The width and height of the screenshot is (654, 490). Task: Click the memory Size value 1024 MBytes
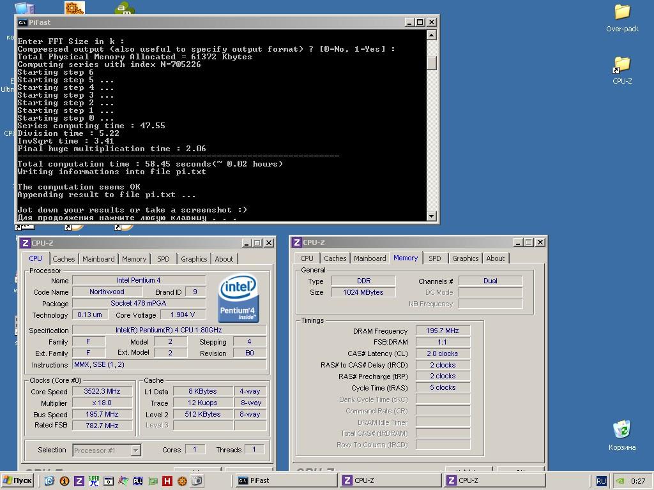tap(363, 292)
